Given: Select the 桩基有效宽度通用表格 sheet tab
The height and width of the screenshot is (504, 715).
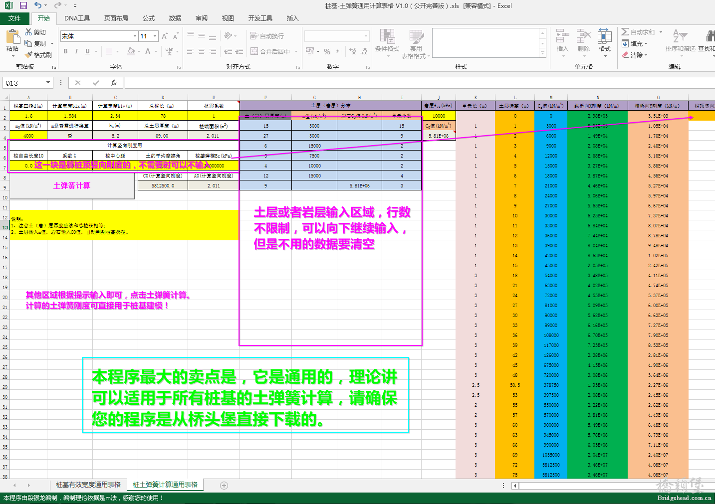Looking at the screenshot, I should 88,485.
